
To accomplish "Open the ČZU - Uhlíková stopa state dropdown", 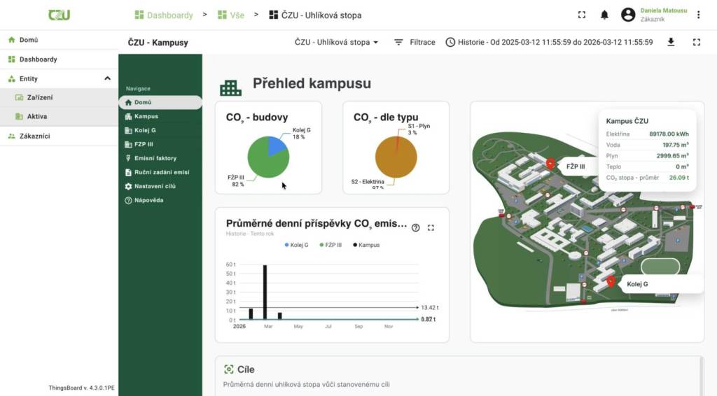I will tap(337, 42).
